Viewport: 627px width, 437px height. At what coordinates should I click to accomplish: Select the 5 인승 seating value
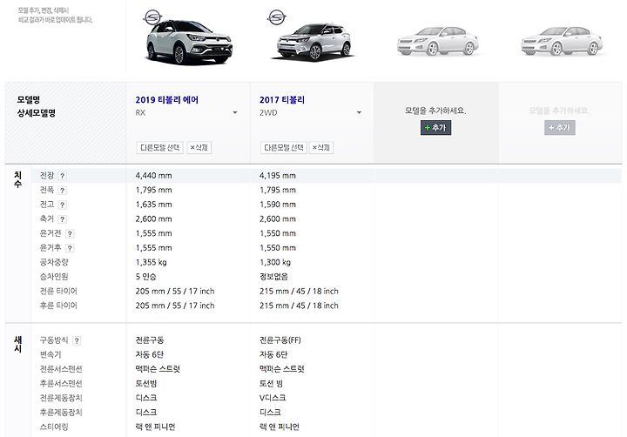click(145, 277)
